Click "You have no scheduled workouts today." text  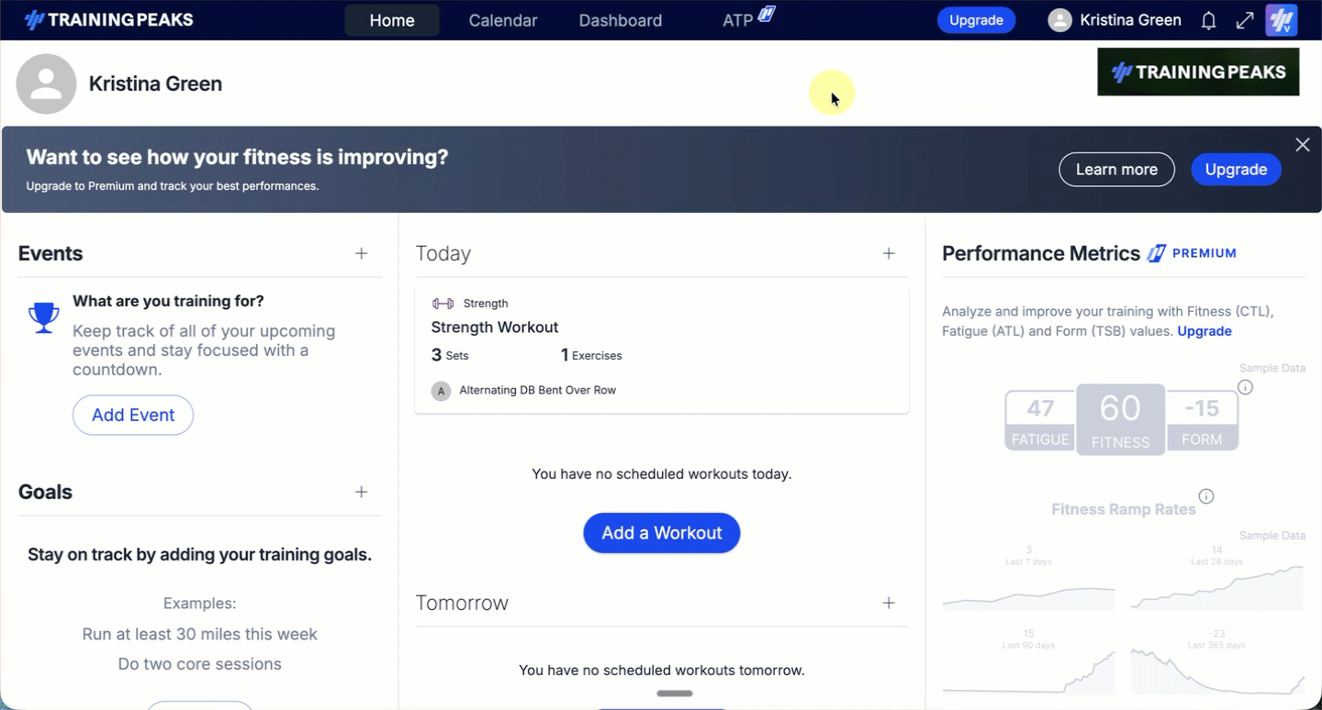[x=662, y=474]
